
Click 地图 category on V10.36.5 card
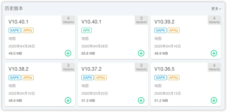[158, 86]
